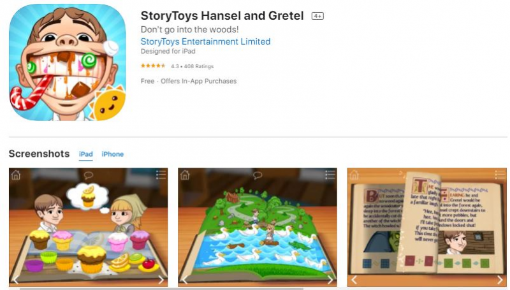Click home icon in first cupcake screenshot
Image resolution: width=510 pixels, height=290 pixels.
(15, 175)
